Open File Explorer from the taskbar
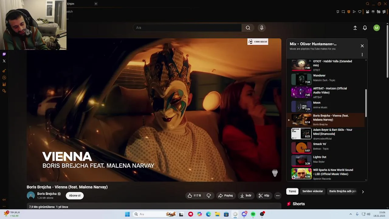This screenshot has height=219, width=389. 217,214
